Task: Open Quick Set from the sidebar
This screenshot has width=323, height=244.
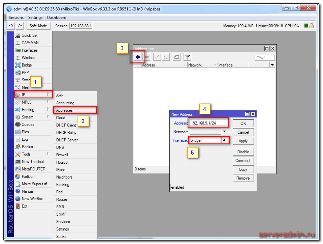Action: [33, 35]
